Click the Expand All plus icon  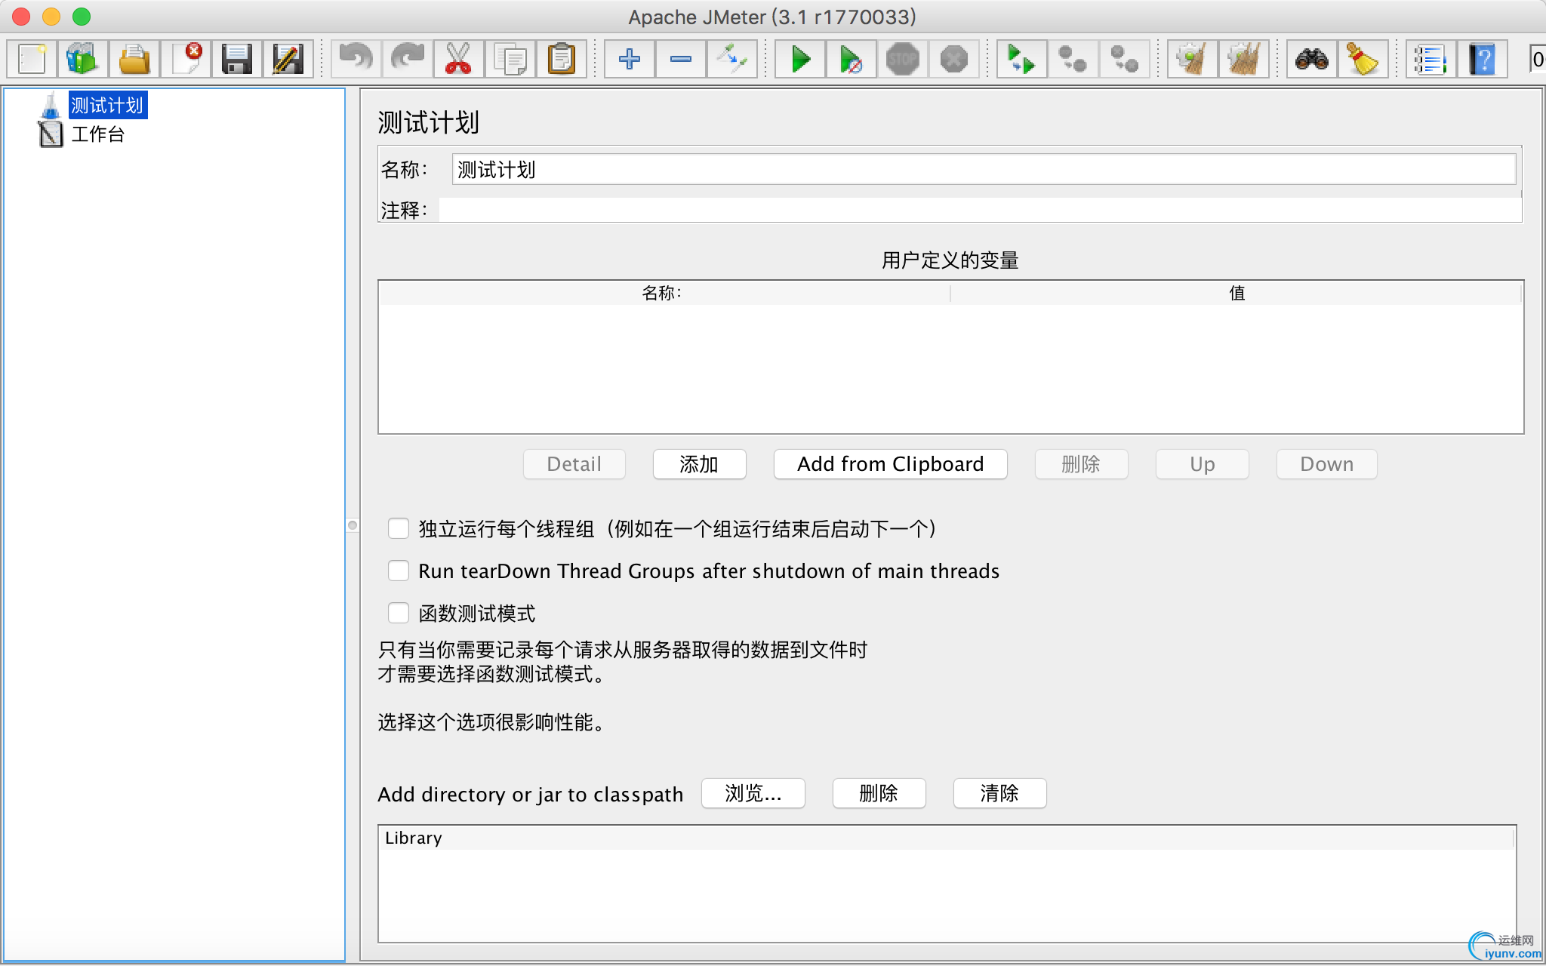tap(630, 59)
